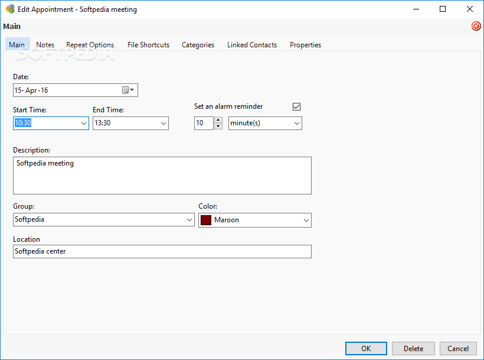The width and height of the screenshot is (484, 360).
Task: Open the Notes tab
Action: pos(45,45)
